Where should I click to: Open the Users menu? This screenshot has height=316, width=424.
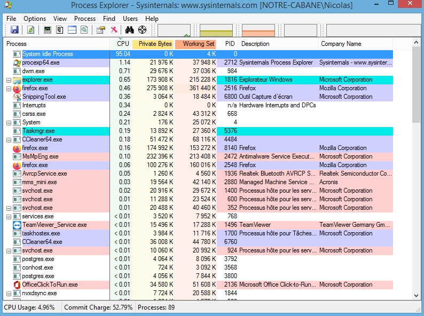click(130, 19)
